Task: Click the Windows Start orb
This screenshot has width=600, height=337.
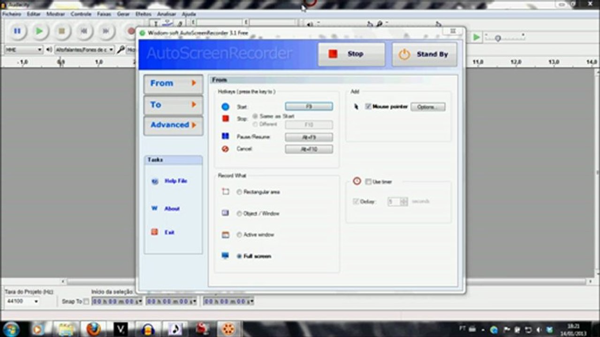Action: click(10, 329)
